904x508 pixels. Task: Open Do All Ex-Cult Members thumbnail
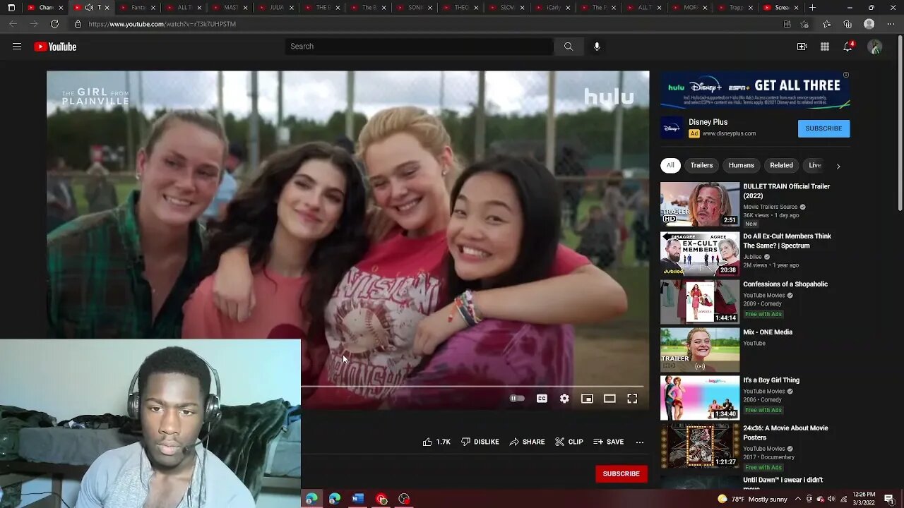click(700, 253)
